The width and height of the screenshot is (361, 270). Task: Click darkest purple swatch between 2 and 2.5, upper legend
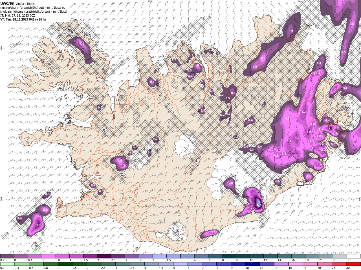click(x=104, y=256)
